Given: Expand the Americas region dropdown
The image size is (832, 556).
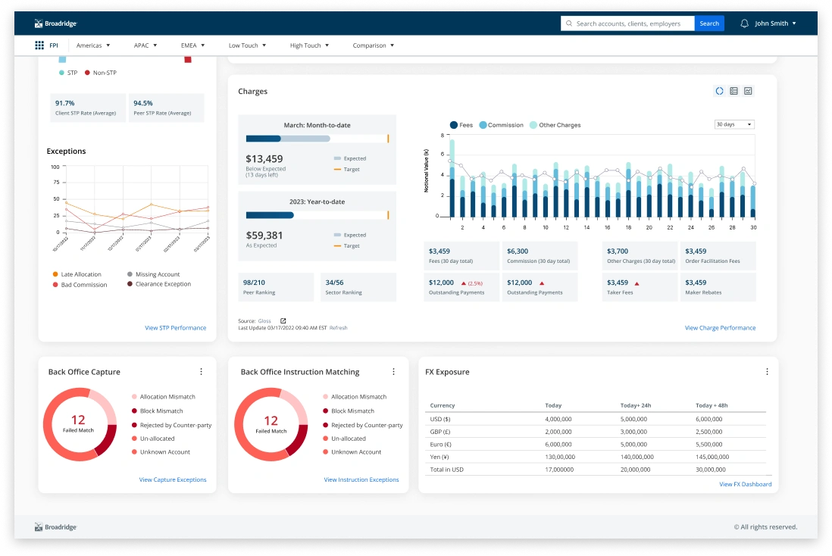Looking at the screenshot, I should [93, 45].
